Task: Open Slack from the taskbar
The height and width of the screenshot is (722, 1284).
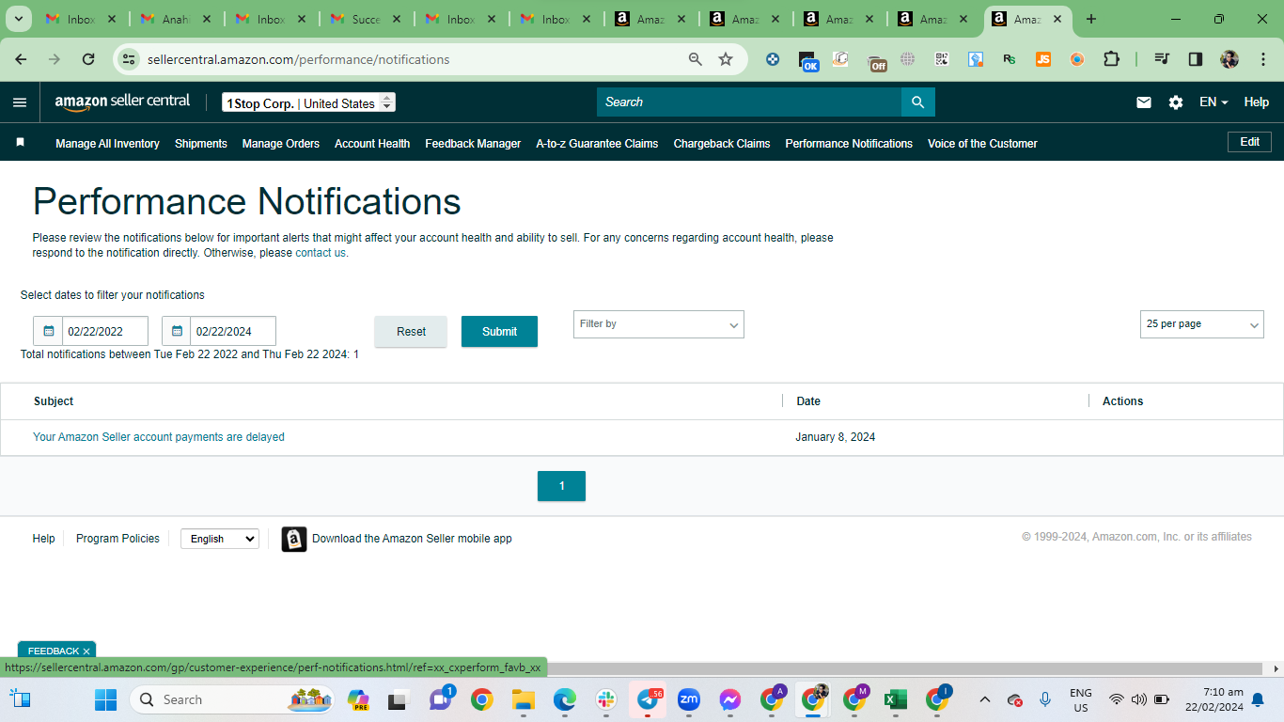Action: pyautogui.click(x=606, y=699)
